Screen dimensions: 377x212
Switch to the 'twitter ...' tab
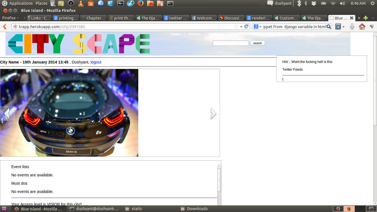(176, 18)
